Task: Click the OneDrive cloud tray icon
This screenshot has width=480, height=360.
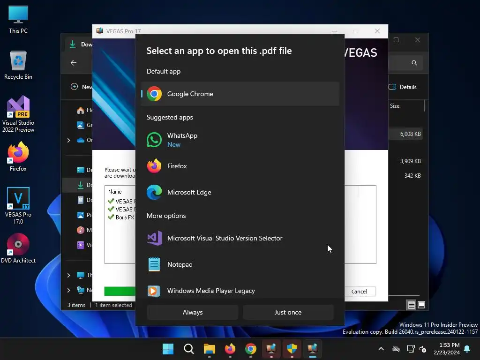Action: tap(396, 349)
